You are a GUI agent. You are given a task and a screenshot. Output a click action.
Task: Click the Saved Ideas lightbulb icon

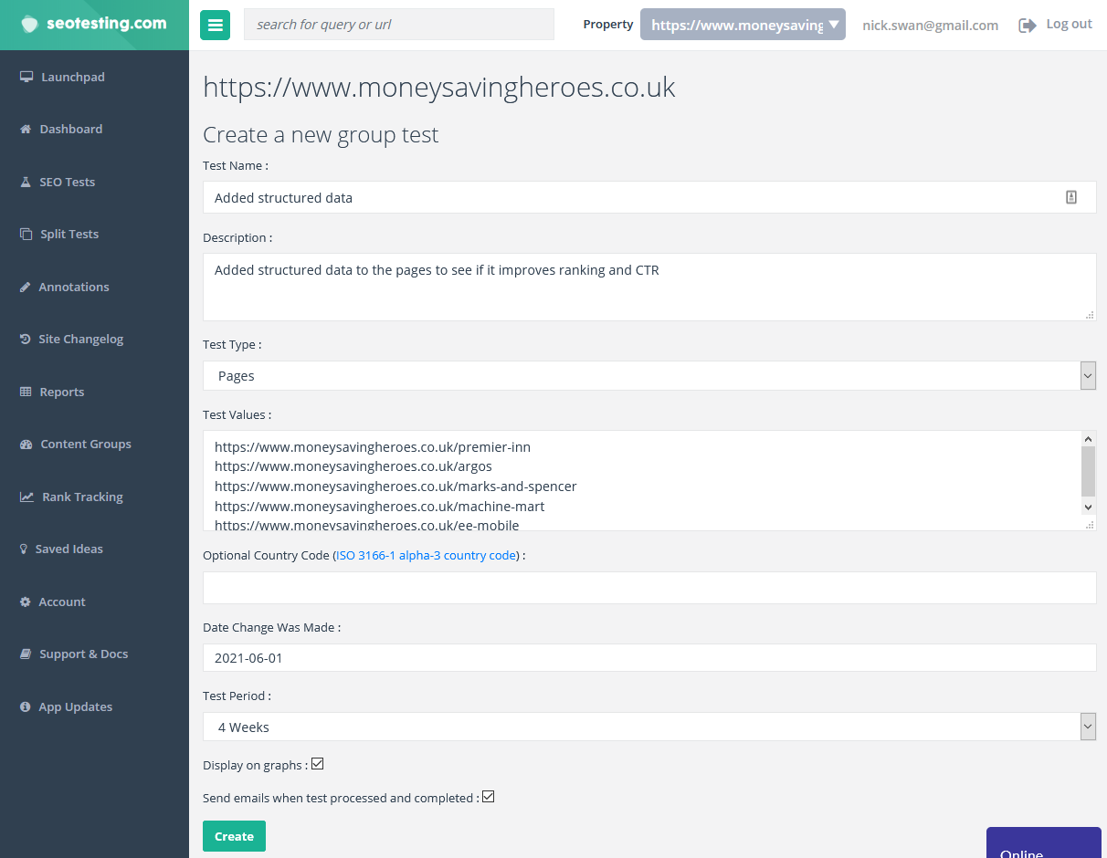pyautogui.click(x=24, y=549)
